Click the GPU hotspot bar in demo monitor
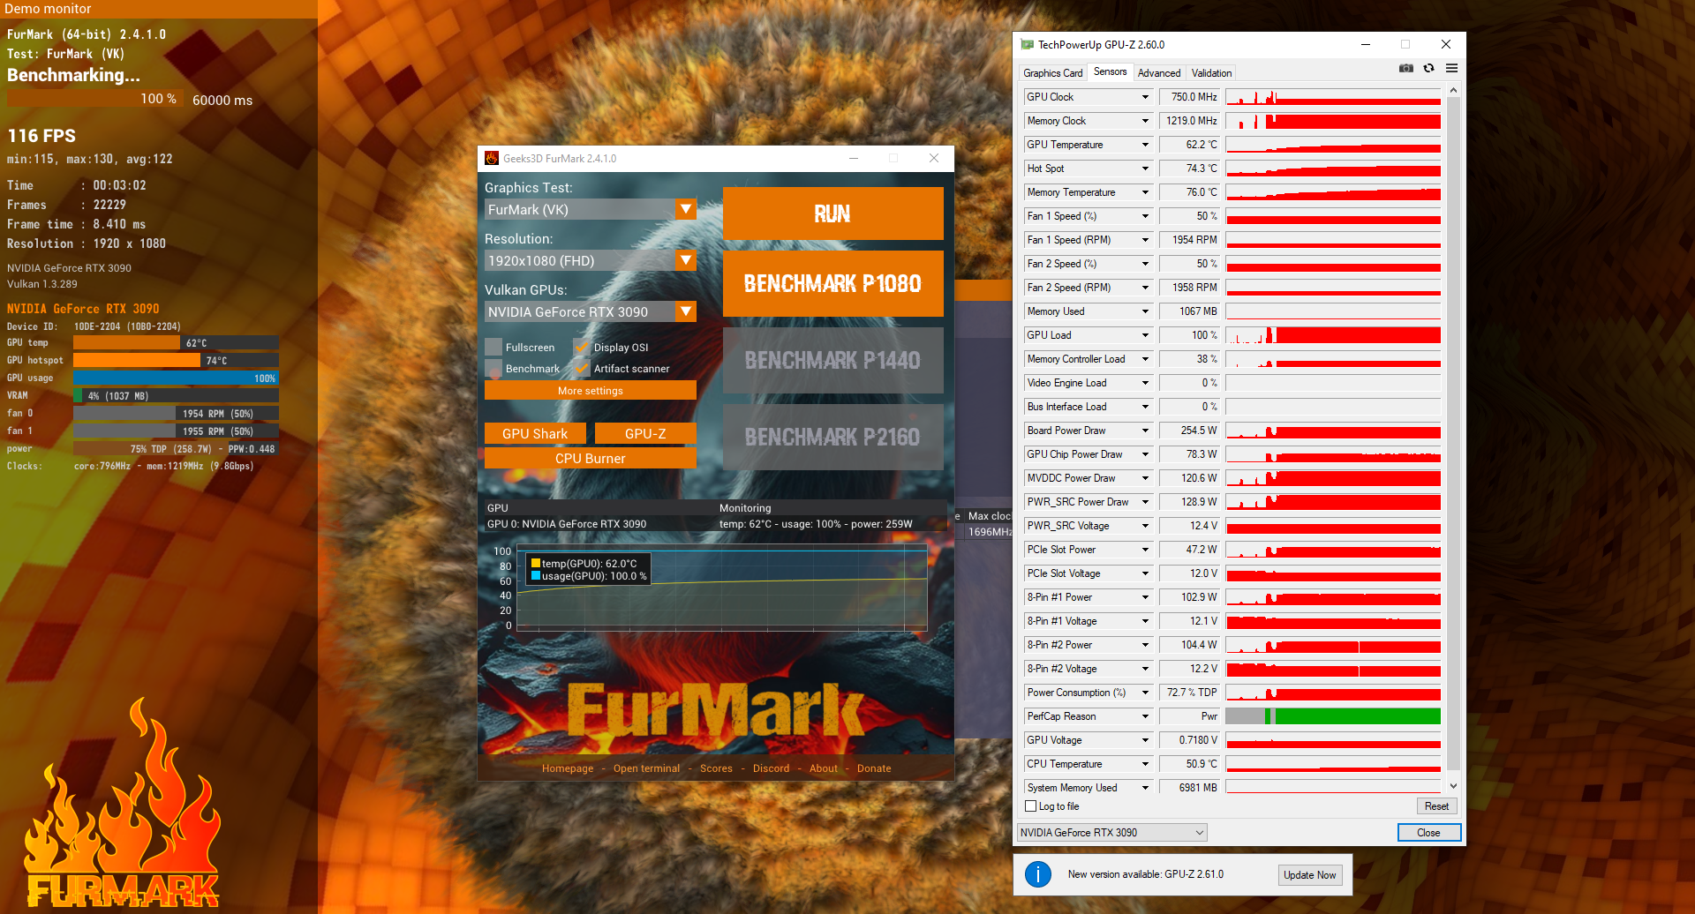Viewport: 1695px width, 914px height. click(x=176, y=361)
